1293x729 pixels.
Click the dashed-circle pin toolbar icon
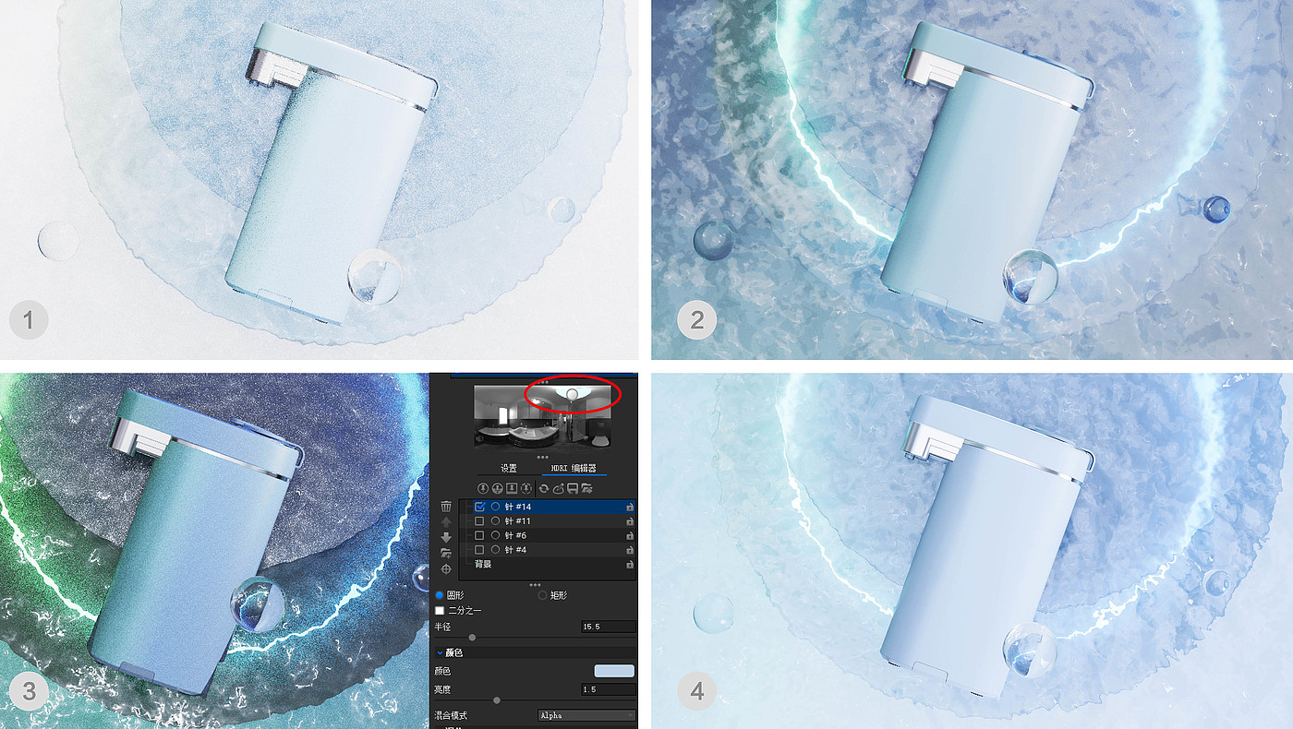526,487
